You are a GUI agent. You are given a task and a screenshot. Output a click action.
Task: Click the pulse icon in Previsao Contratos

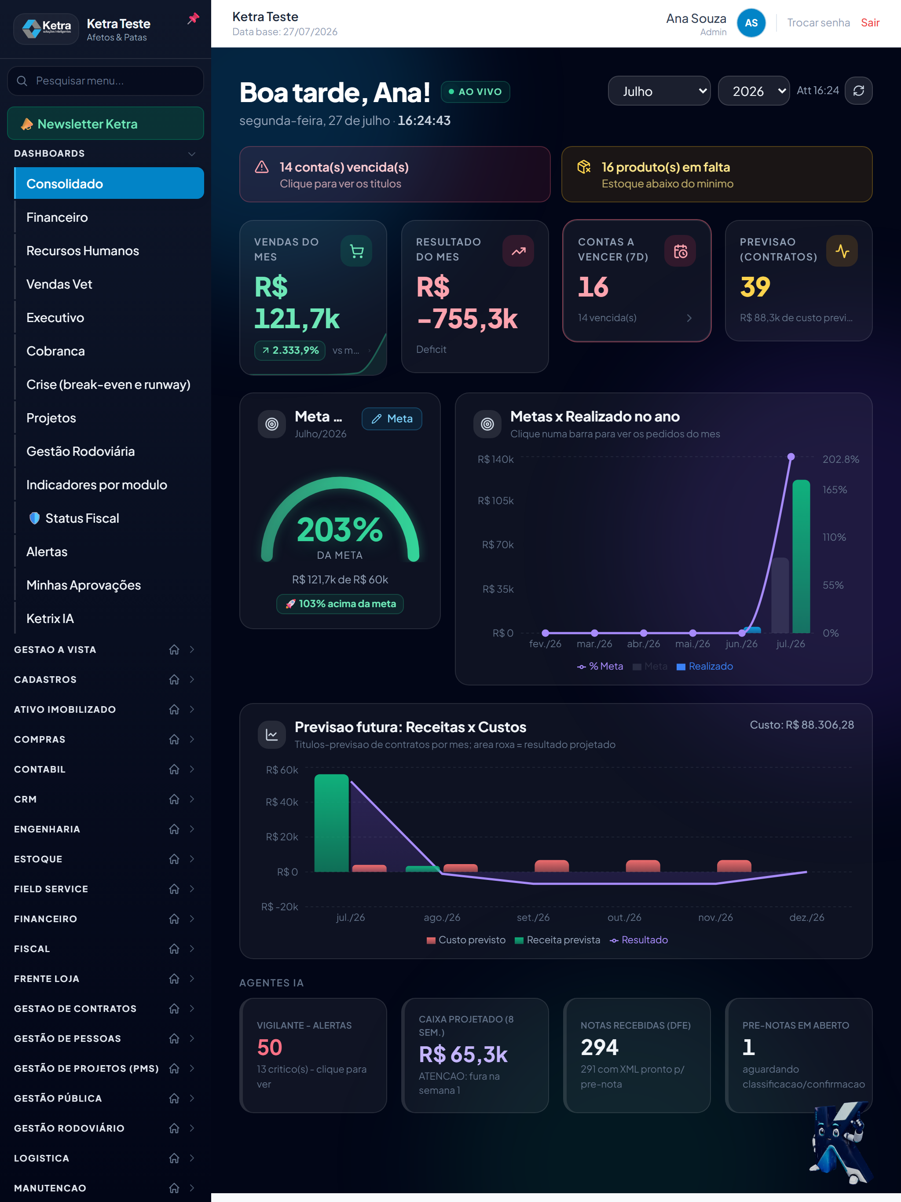click(x=842, y=251)
